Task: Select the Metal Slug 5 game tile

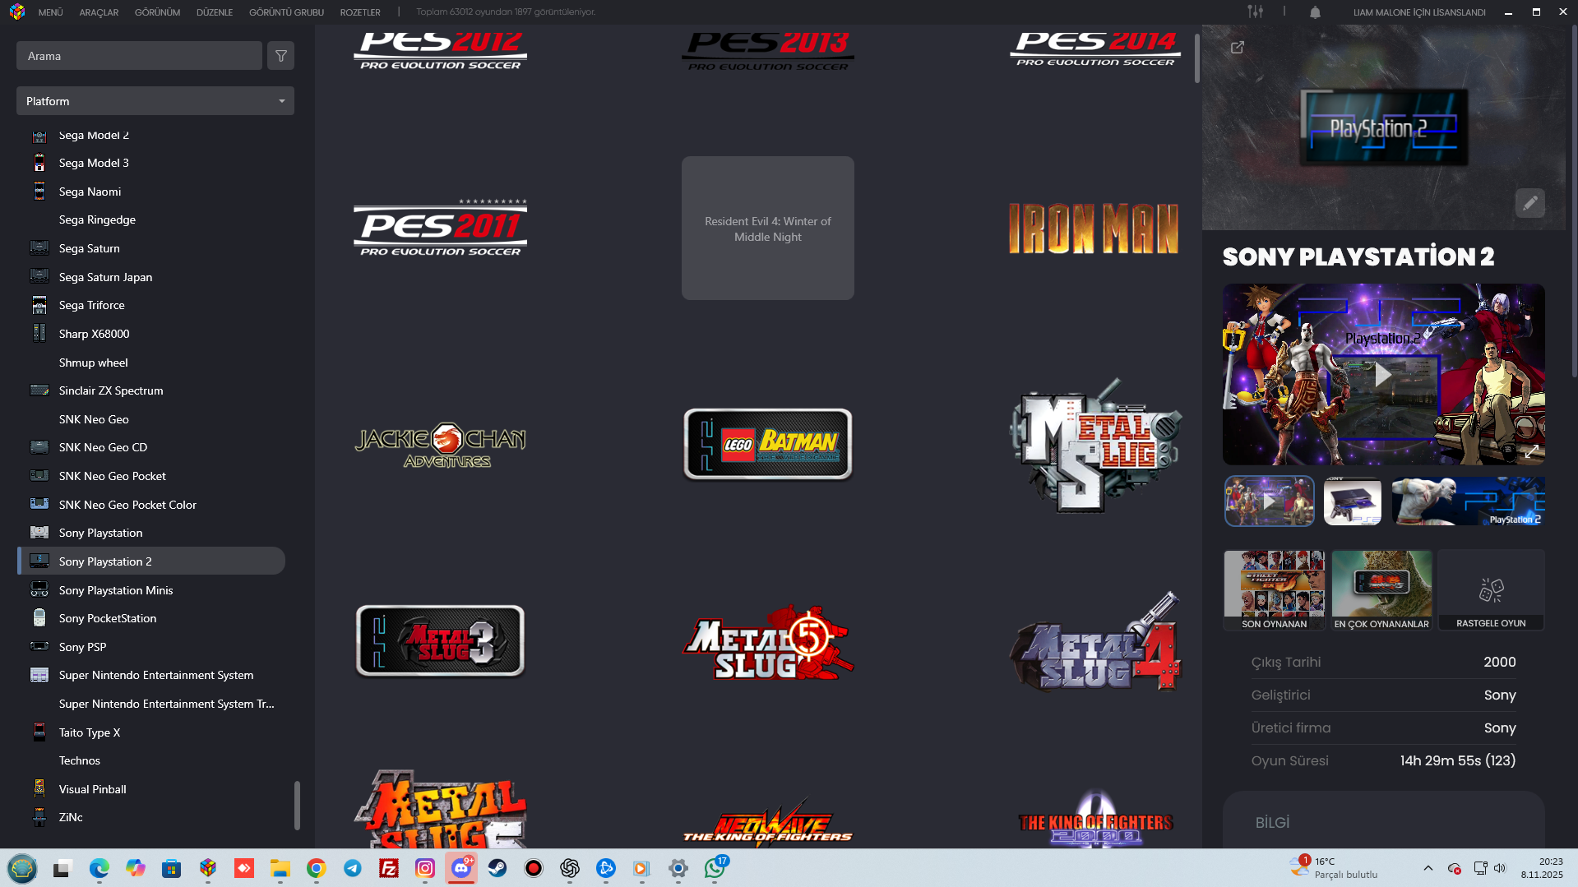Action: tap(768, 643)
